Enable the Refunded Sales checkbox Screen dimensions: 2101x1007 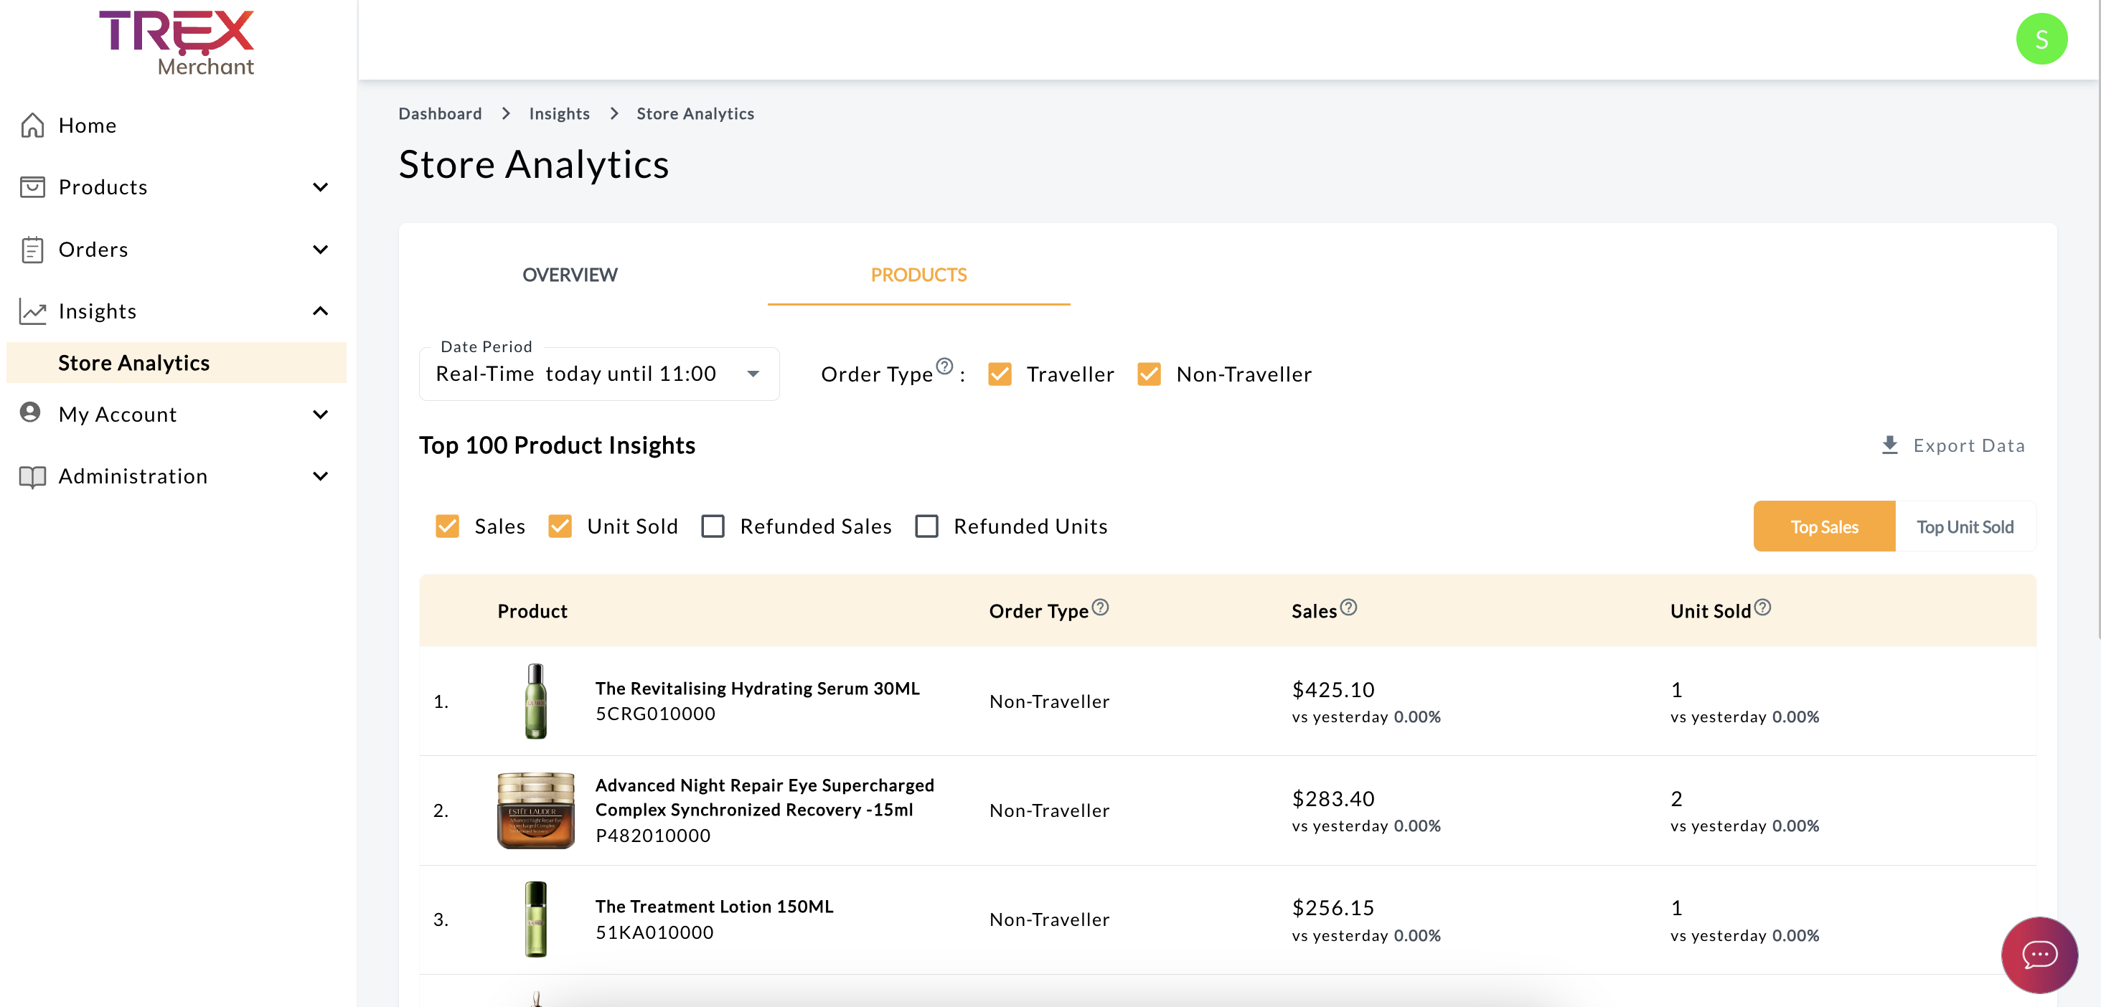(x=713, y=526)
